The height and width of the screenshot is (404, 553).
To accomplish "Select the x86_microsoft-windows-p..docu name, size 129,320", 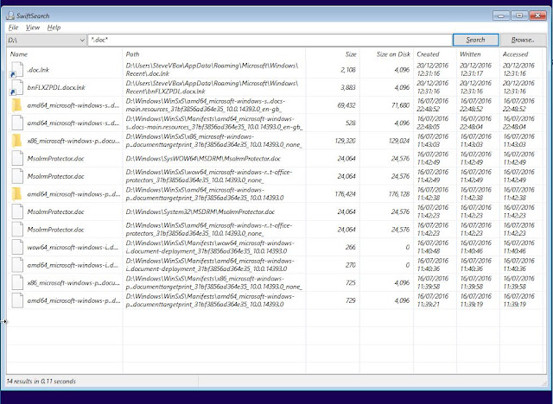I will click(x=73, y=141).
